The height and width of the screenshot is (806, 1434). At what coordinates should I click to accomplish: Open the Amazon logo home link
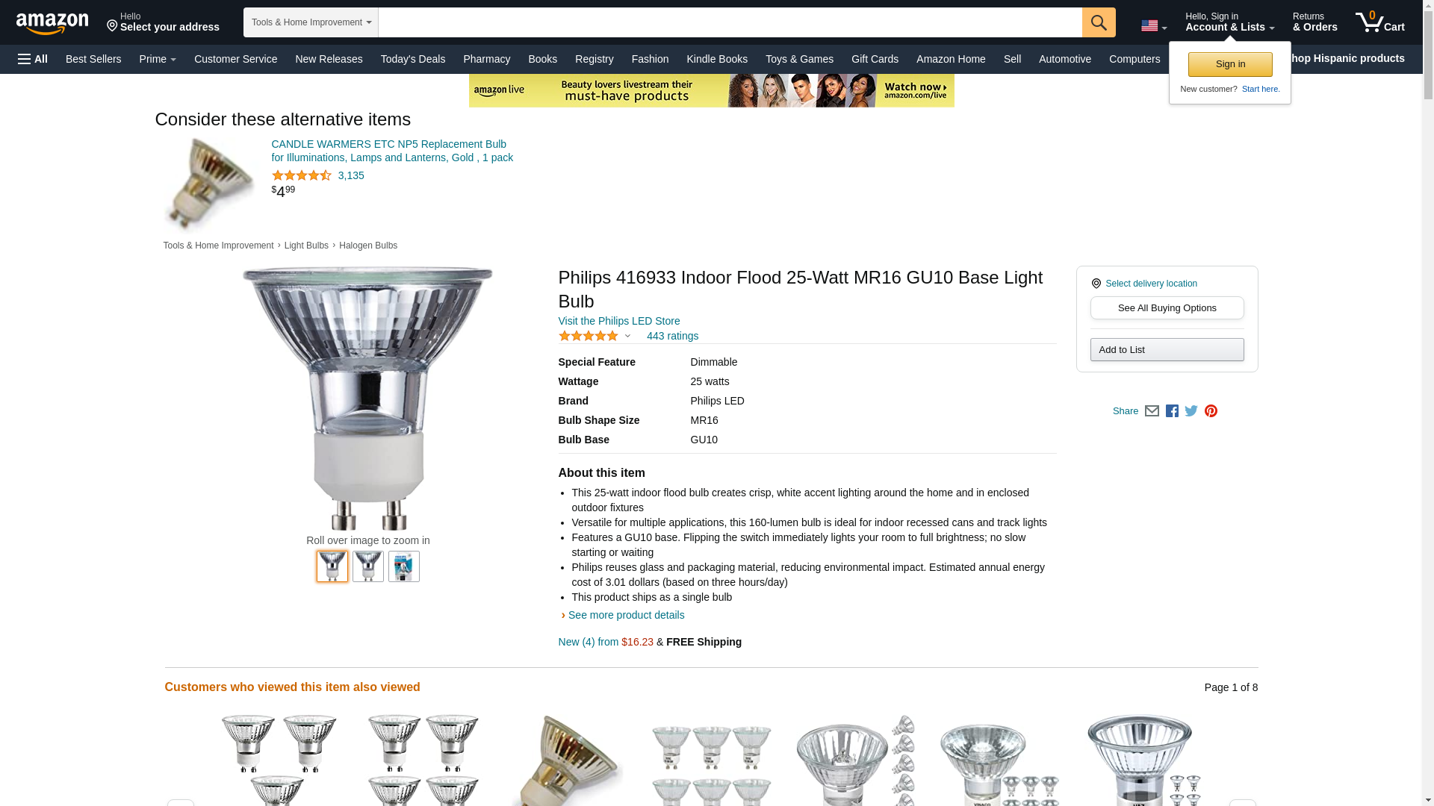(52, 23)
